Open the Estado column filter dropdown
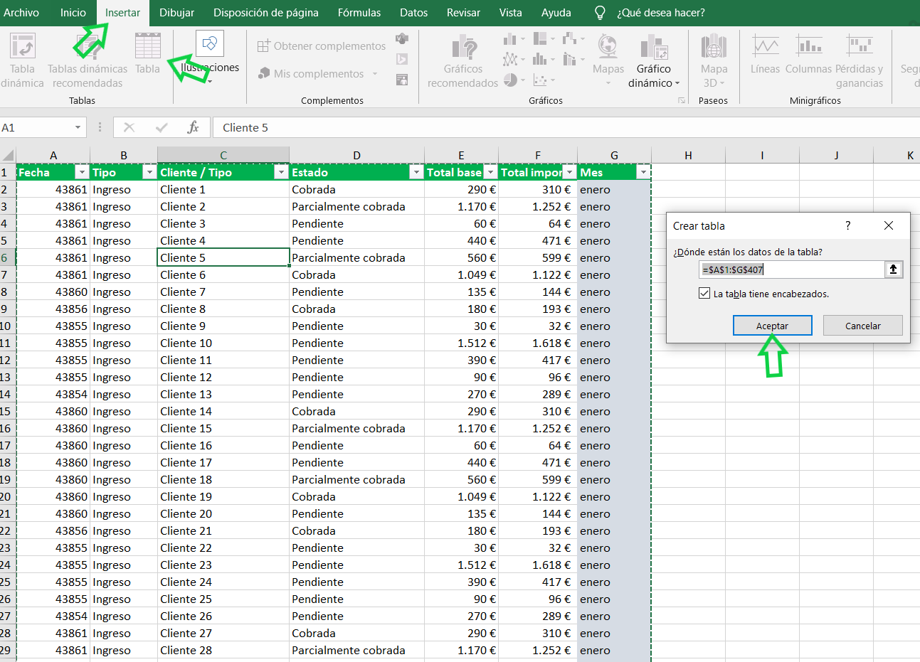Screen dimensions: 920x662 tap(416, 172)
